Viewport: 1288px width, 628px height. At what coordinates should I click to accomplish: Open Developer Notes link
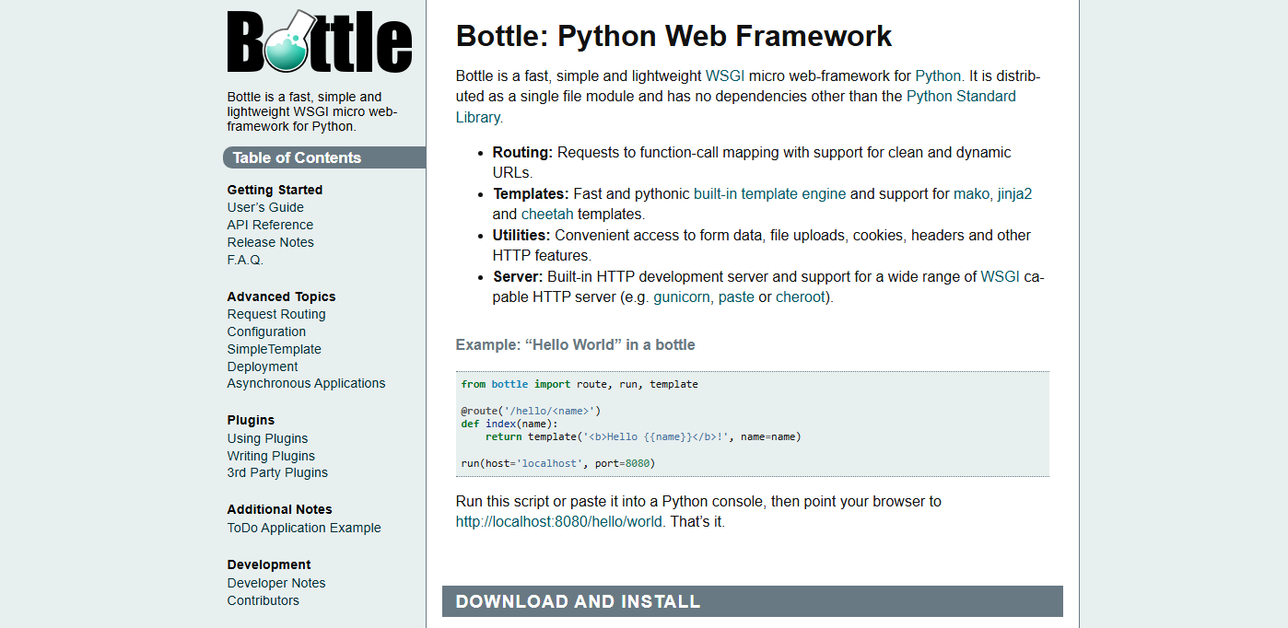tap(276, 583)
